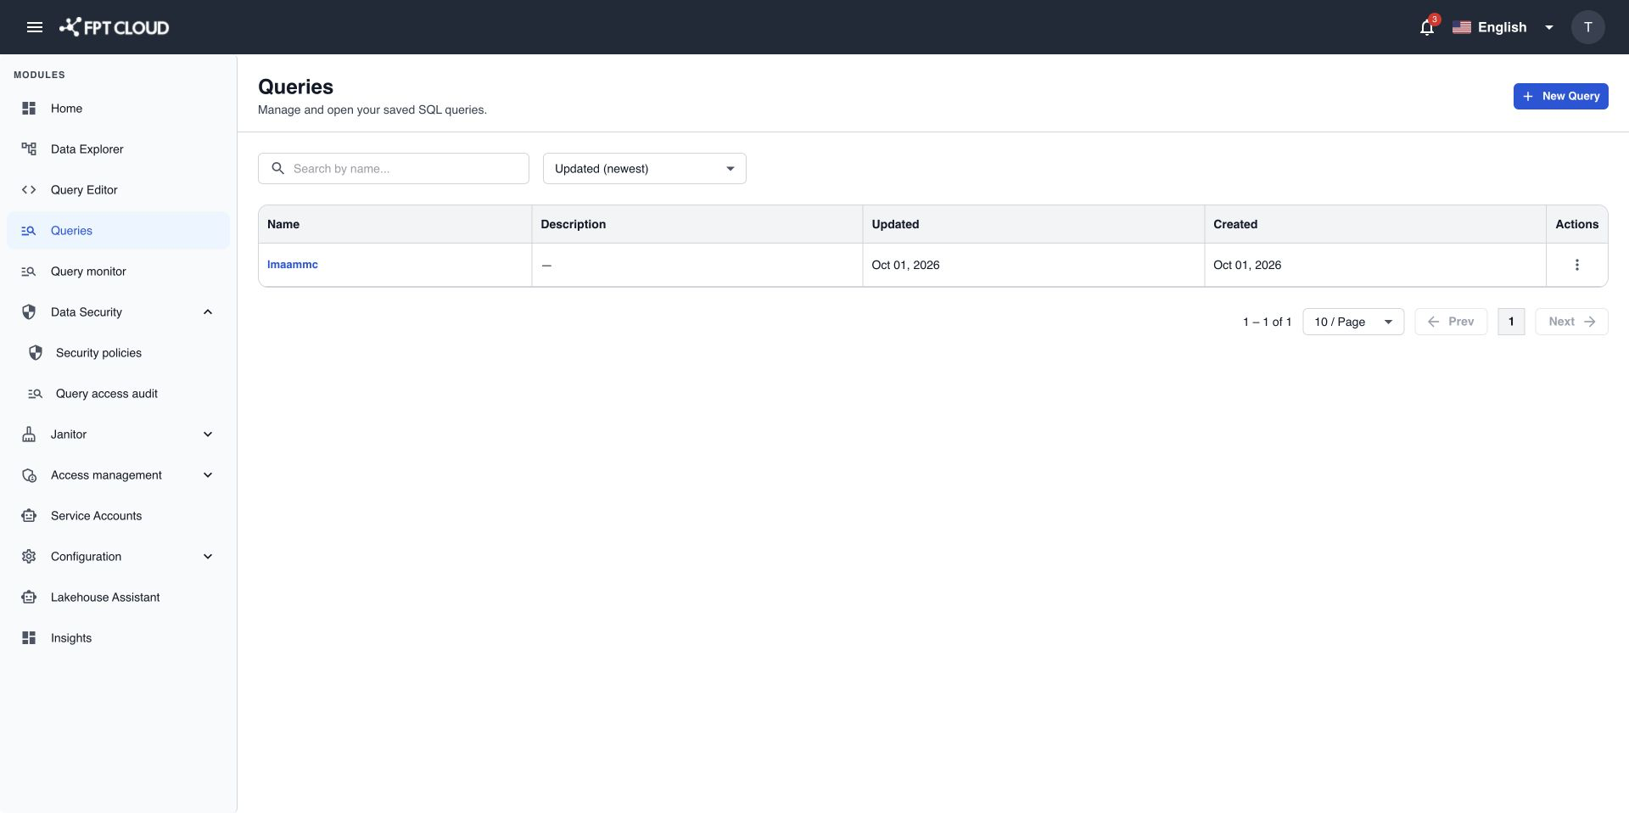
Task: Open the lmaammc query link
Action: click(292, 265)
